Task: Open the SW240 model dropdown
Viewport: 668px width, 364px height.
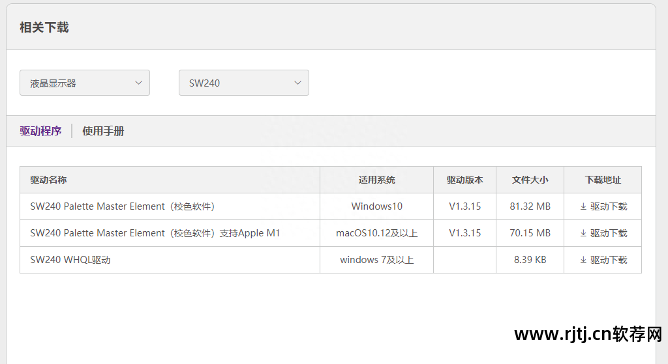Action: click(x=244, y=83)
